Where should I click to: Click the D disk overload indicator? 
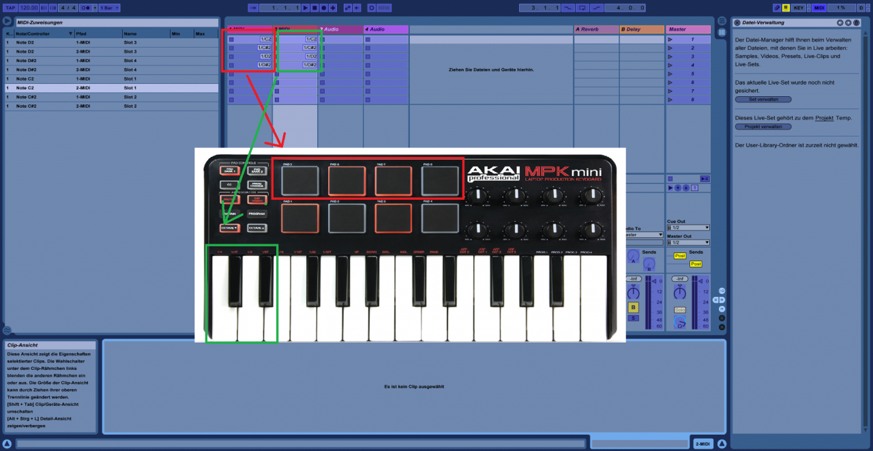coord(861,8)
